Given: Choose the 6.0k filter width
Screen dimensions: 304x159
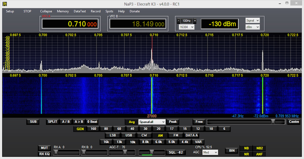Looking at the screenshot, I should [159, 142].
